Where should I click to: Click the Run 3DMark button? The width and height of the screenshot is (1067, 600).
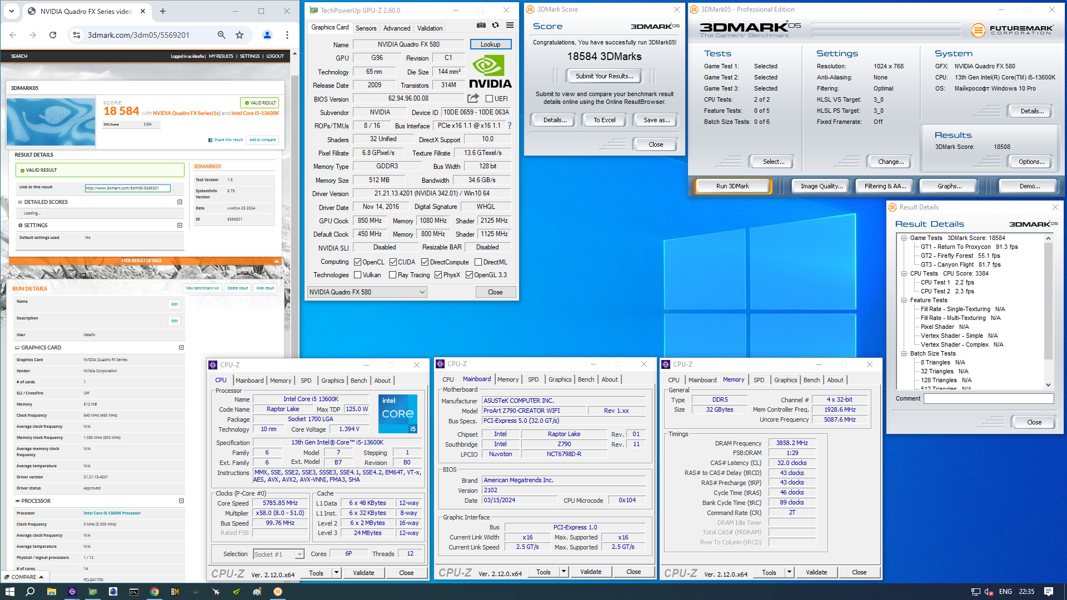click(732, 186)
